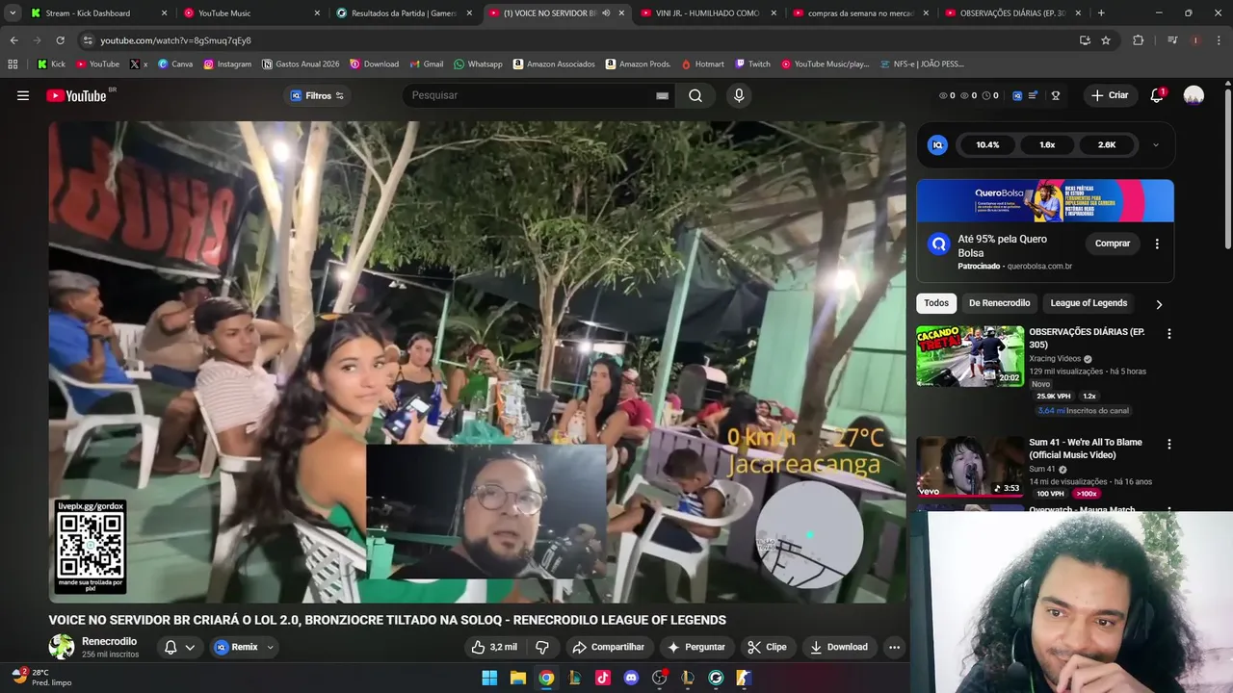Select the De Renecrodilo filter chip
This screenshot has height=693, width=1233.
999,303
